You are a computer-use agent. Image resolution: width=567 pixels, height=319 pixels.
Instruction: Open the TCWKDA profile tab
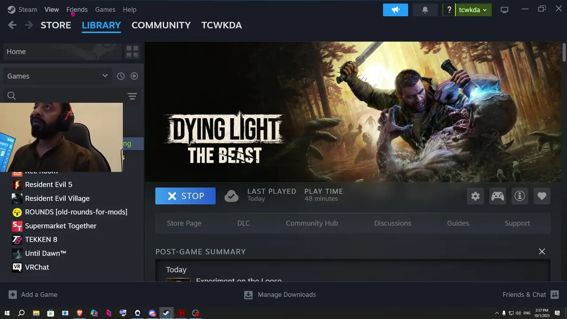221,25
